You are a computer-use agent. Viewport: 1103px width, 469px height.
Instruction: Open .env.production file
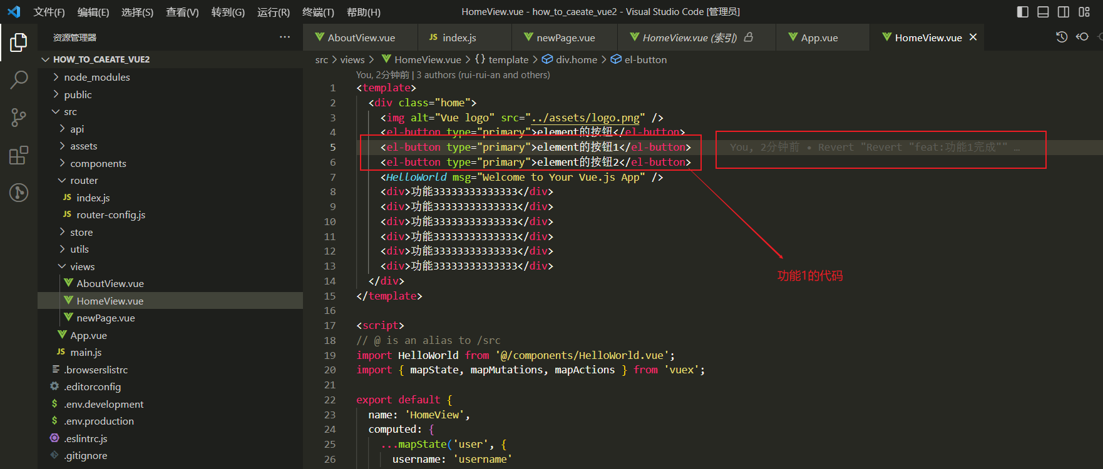click(x=170, y=421)
